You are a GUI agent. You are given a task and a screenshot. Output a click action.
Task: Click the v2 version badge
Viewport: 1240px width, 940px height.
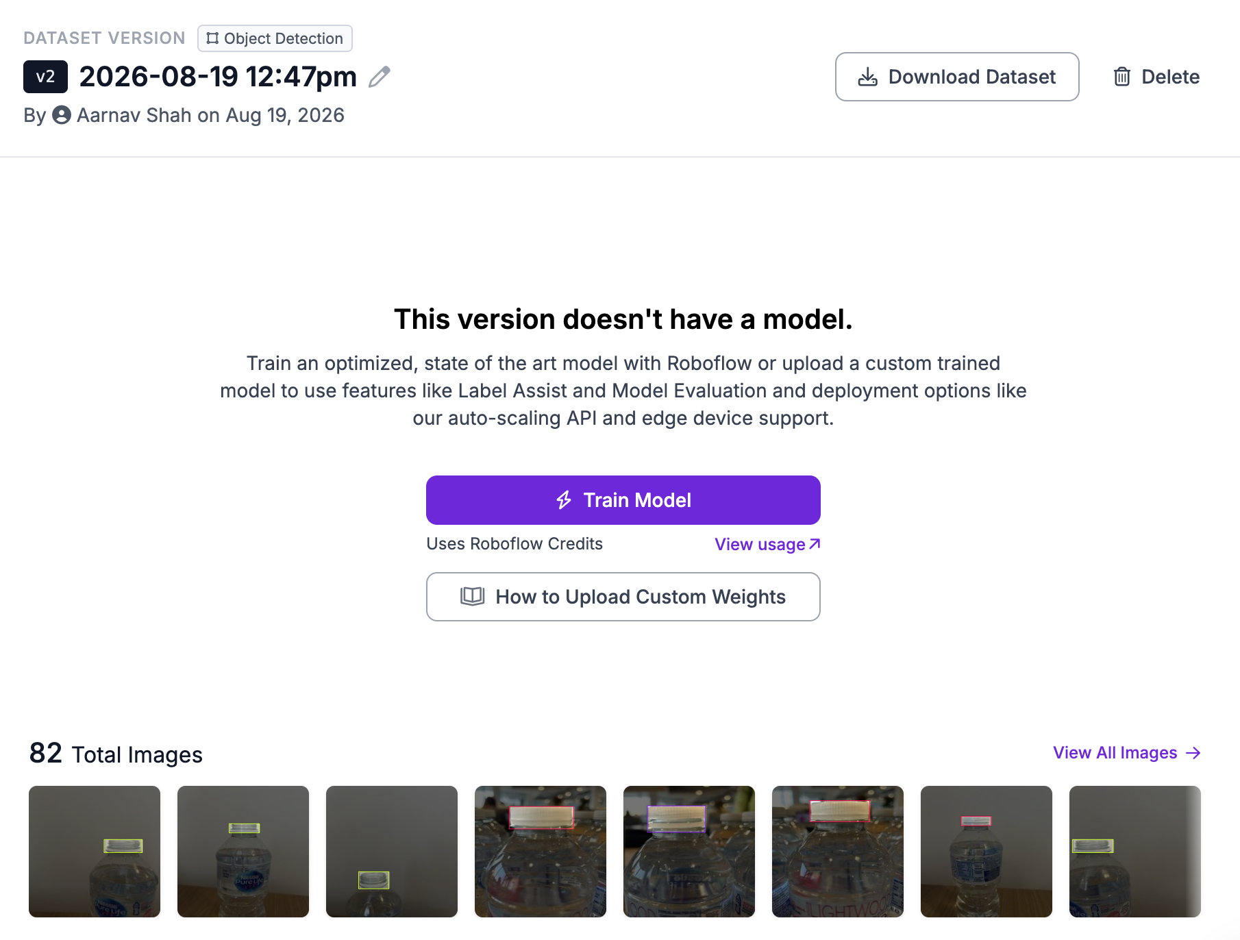click(x=45, y=77)
